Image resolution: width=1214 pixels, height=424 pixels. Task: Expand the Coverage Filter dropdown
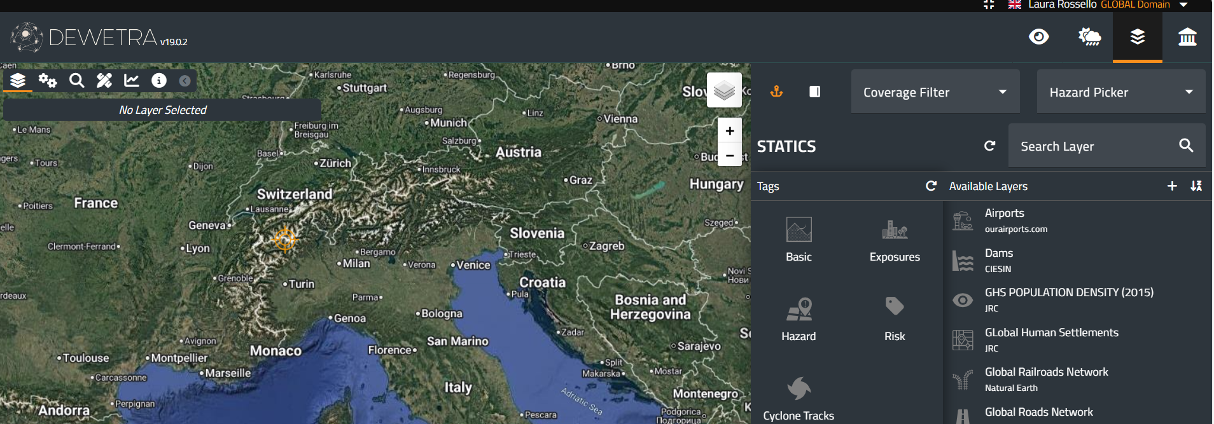tap(935, 92)
